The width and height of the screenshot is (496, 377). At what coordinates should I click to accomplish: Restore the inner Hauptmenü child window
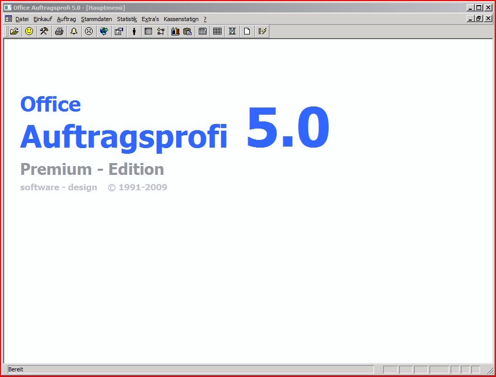tap(479, 19)
